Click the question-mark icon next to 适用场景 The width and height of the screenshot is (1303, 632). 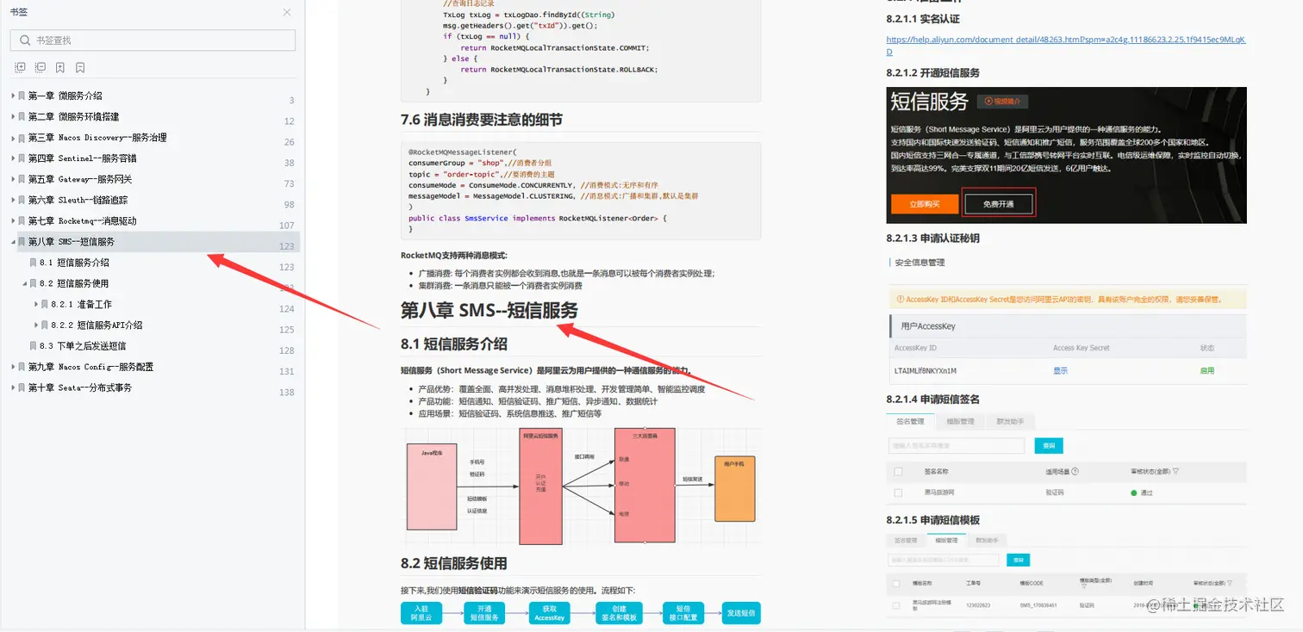click(x=1075, y=471)
